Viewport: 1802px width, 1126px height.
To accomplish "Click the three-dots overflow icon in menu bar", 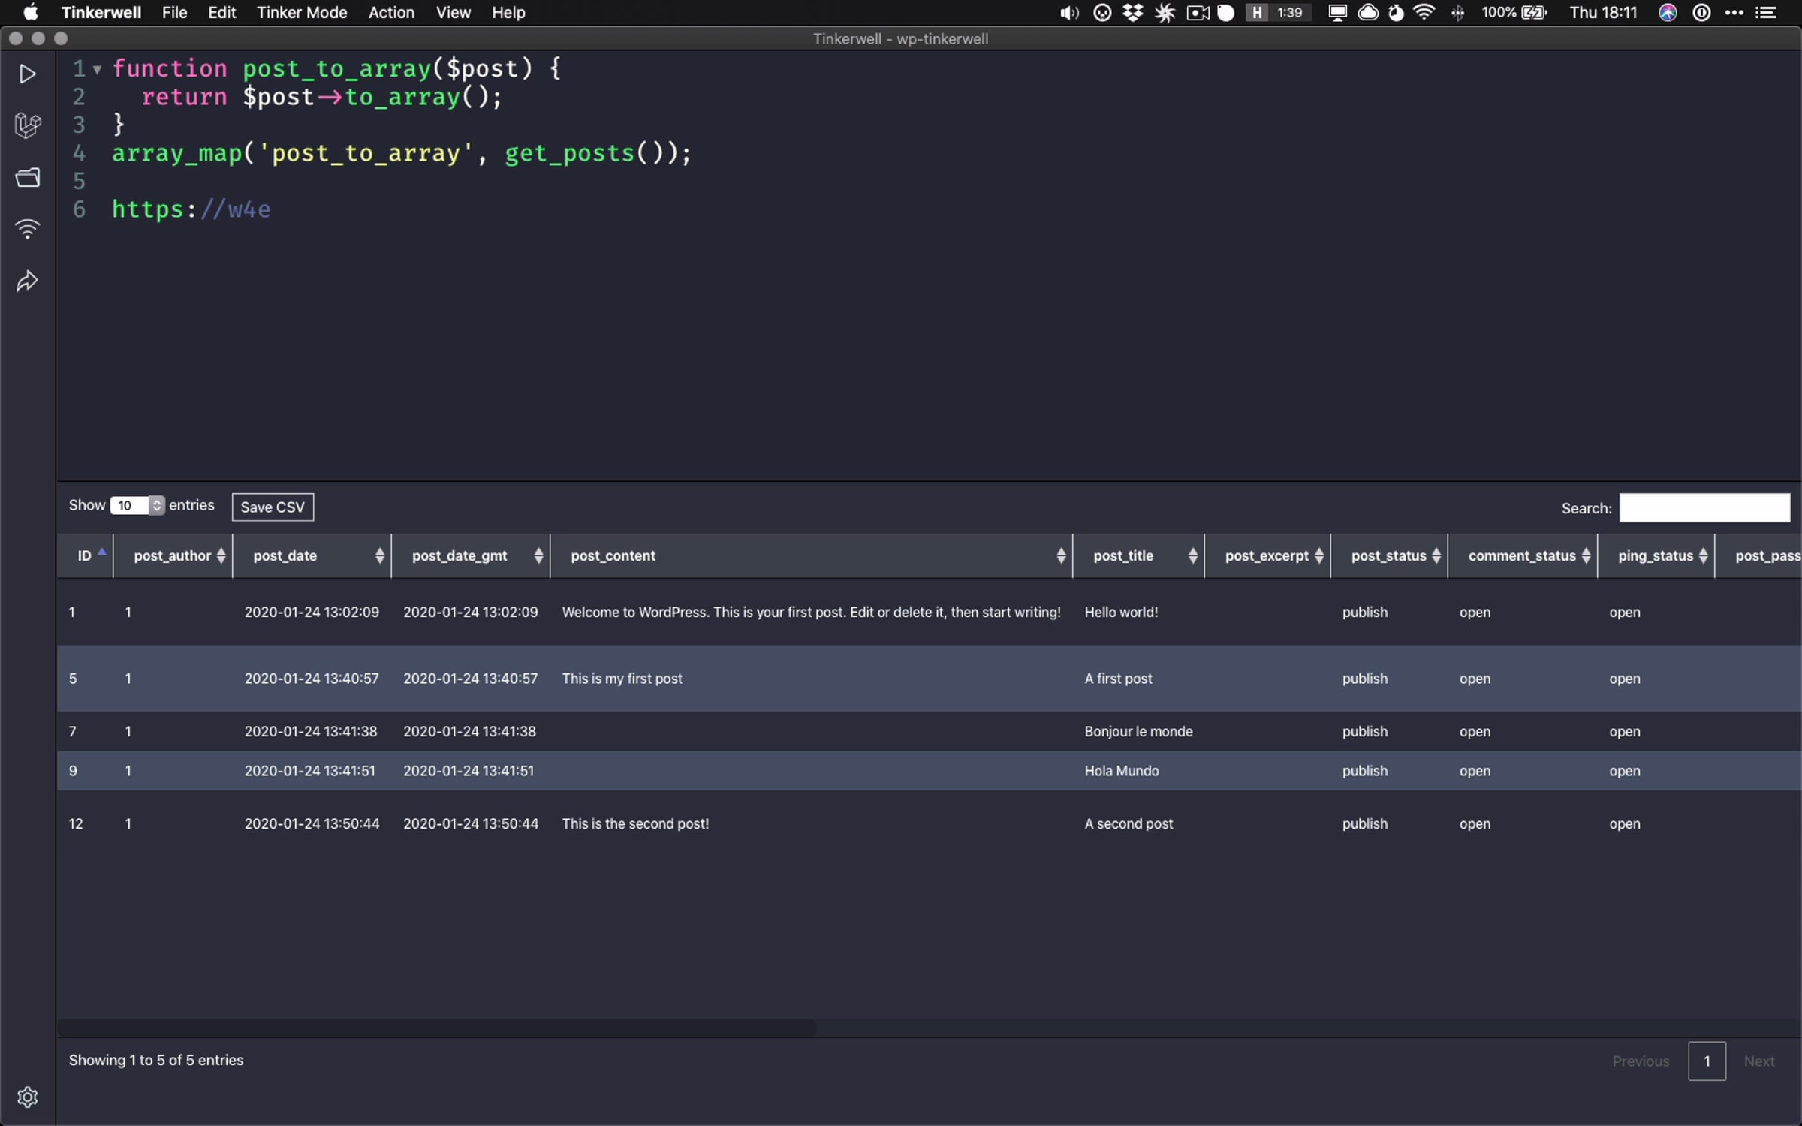I will tap(1734, 12).
